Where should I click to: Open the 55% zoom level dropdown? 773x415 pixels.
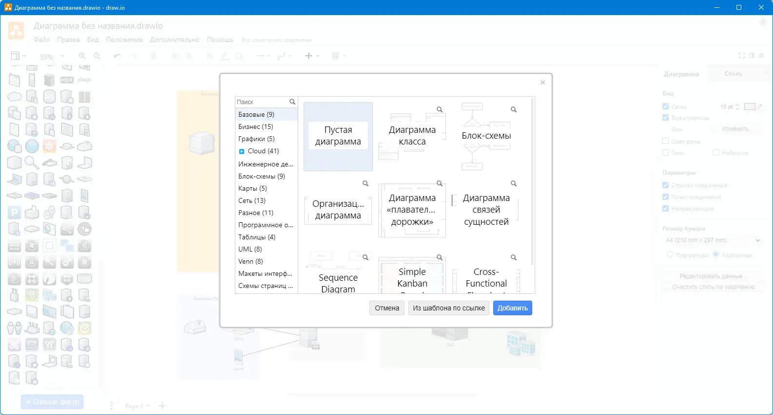(x=52, y=56)
